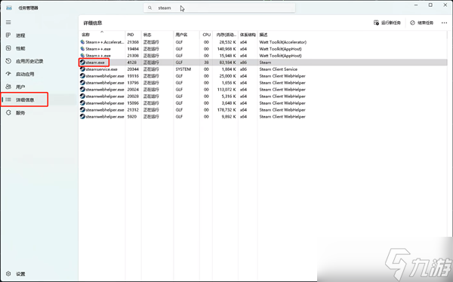Sort by the CPU column header
This screenshot has height=282, width=453.
[206, 35]
